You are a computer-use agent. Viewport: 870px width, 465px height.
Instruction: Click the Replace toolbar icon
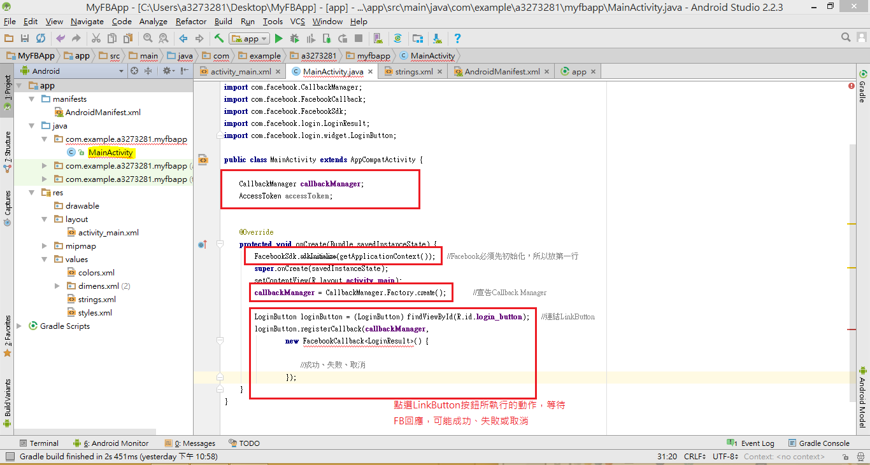tap(163, 39)
